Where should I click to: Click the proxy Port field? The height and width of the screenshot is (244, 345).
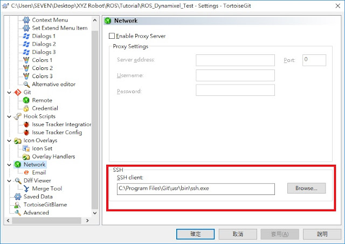(314, 60)
